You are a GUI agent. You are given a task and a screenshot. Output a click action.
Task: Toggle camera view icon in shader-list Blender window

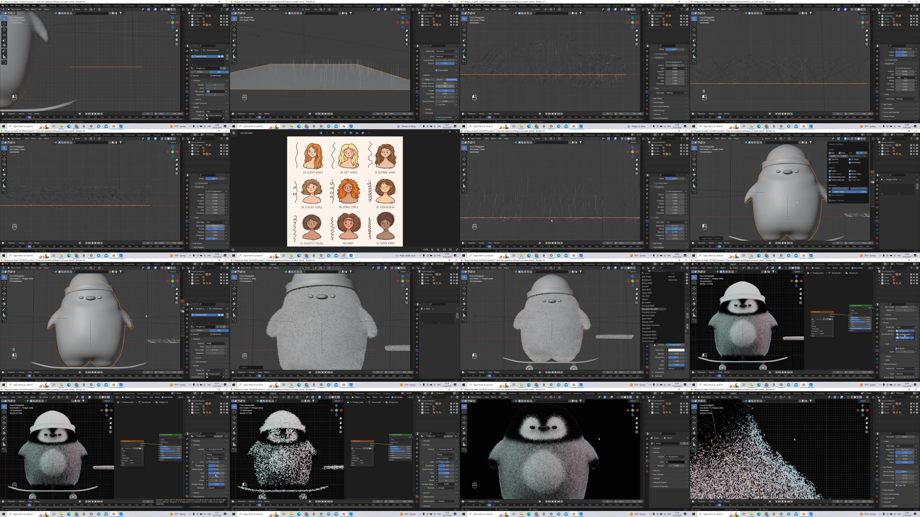pos(637,298)
